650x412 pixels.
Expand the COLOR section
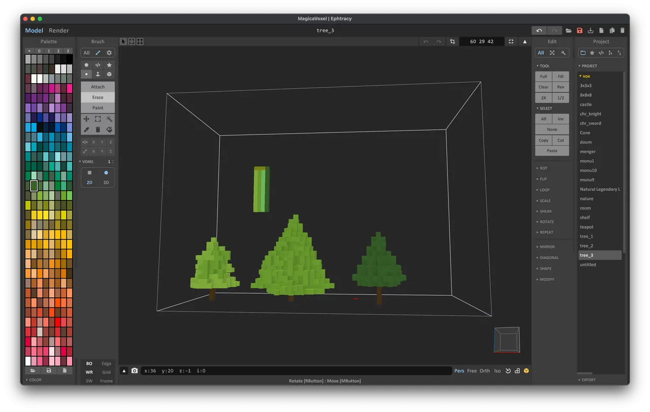pyautogui.click(x=34, y=380)
